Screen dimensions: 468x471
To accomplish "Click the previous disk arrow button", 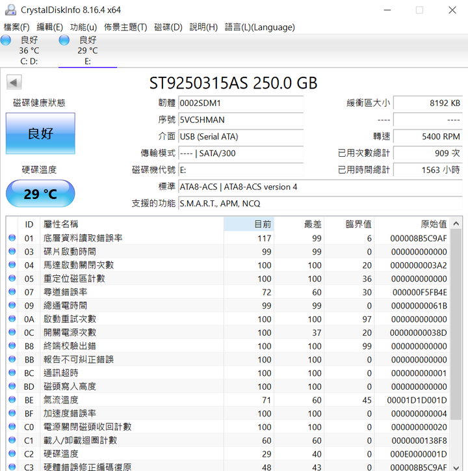I will (x=14, y=82).
